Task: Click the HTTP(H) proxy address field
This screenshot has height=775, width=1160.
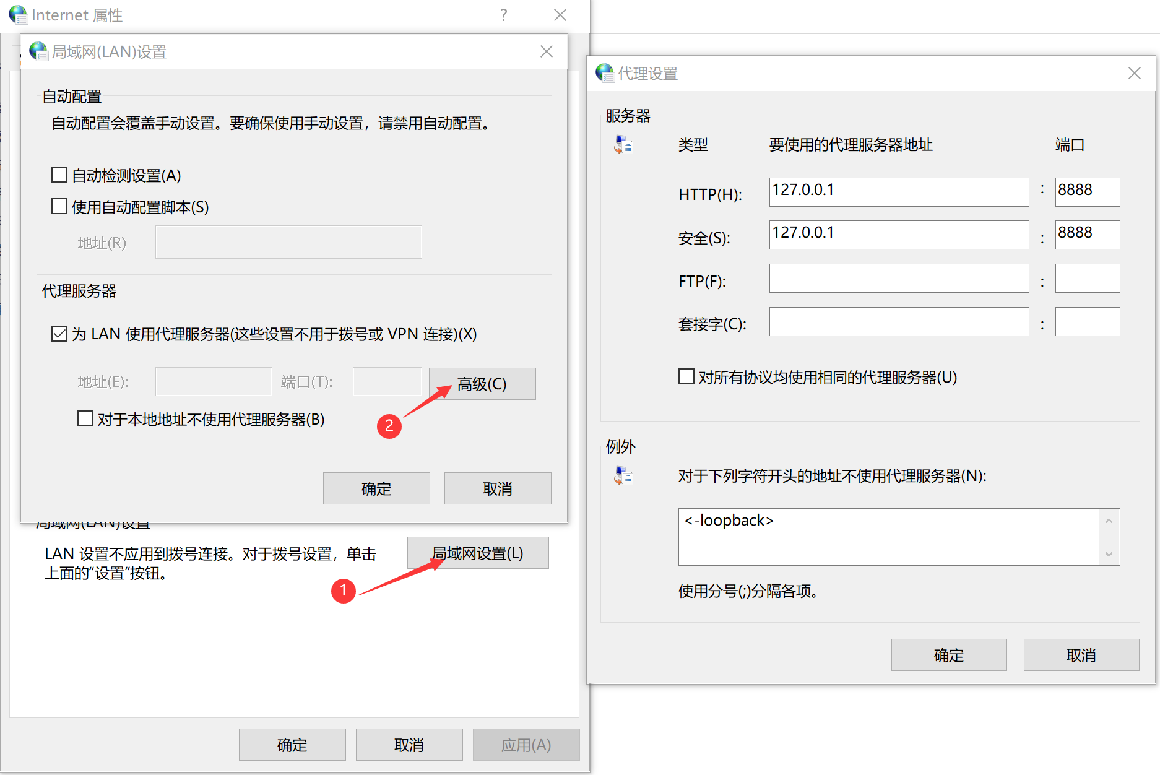Action: tap(899, 192)
